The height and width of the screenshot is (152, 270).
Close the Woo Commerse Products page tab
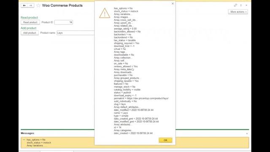click(246, 5)
